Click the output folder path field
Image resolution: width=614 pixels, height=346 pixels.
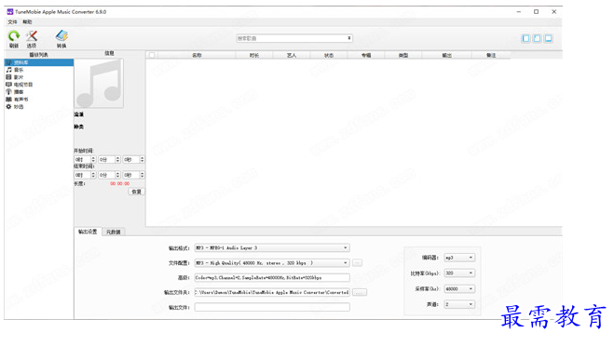point(272,292)
